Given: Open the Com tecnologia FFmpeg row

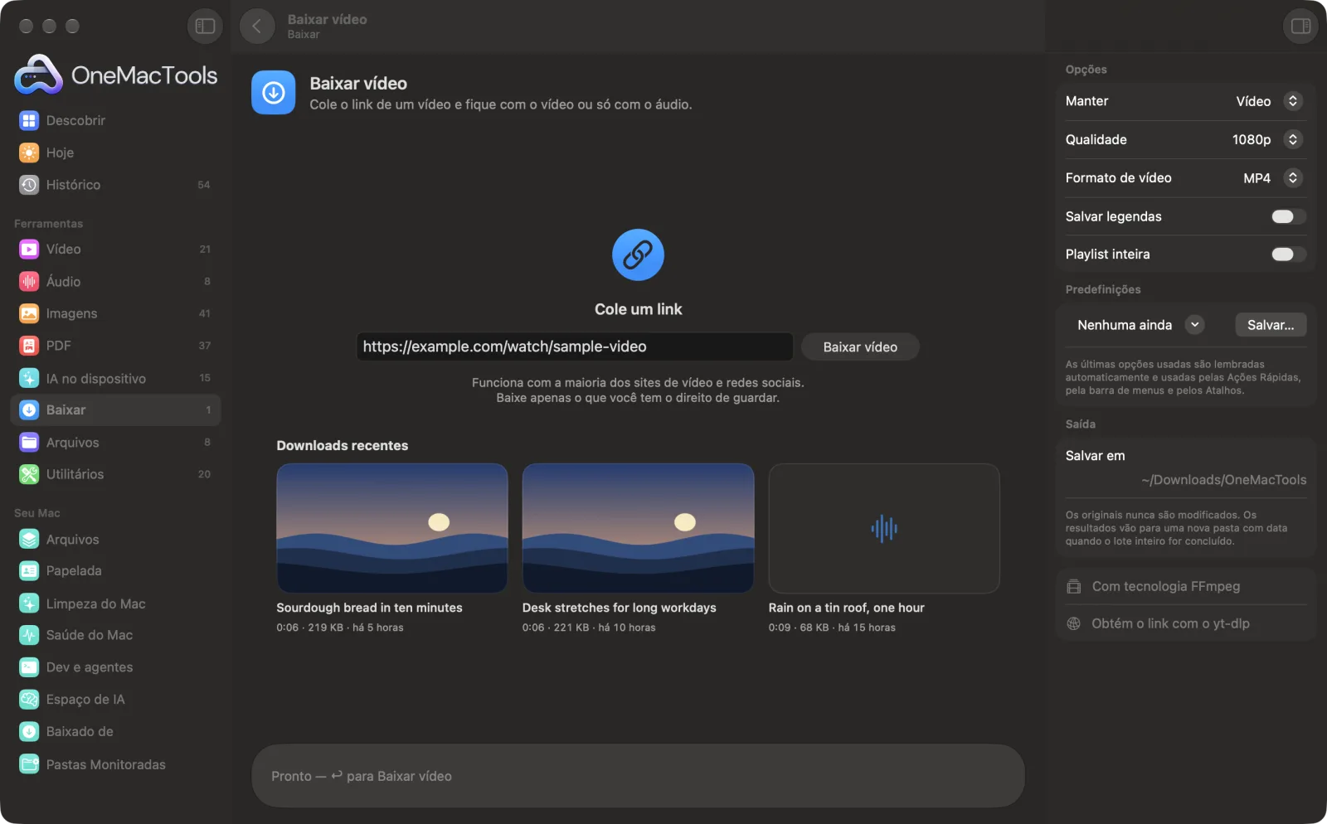Looking at the screenshot, I should 1186,586.
